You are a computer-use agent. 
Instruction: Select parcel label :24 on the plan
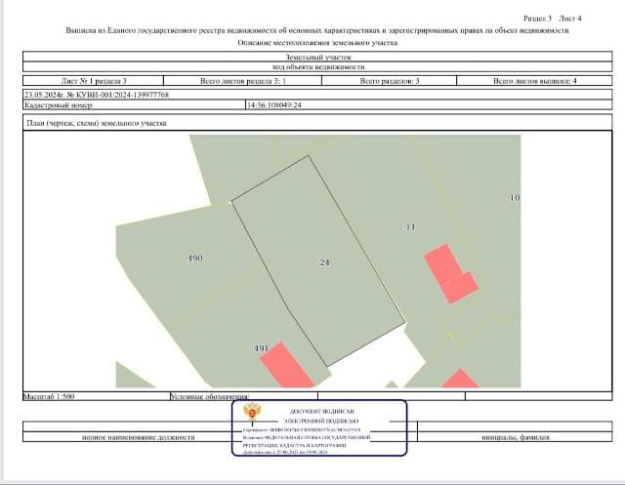pyautogui.click(x=323, y=263)
